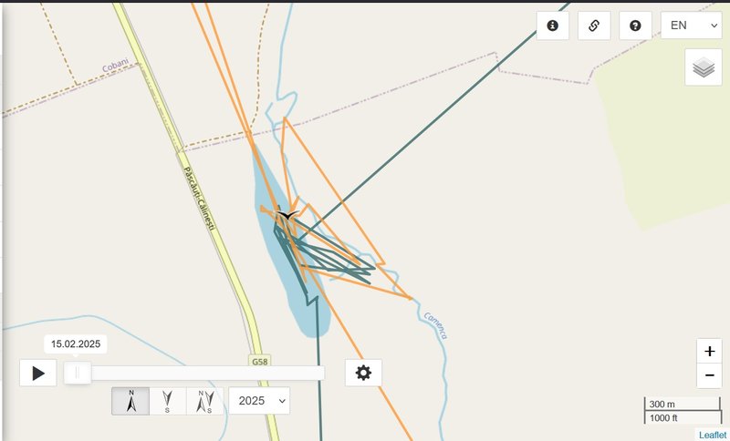This screenshot has width=730, height=441.
Task: Open the info panel icon
Action: click(x=553, y=26)
